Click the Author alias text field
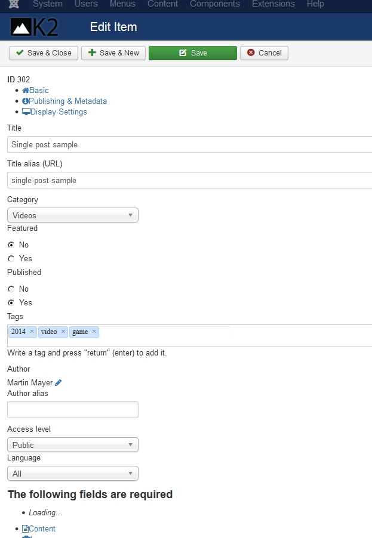The width and height of the screenshot is (372, 538). 72,410
